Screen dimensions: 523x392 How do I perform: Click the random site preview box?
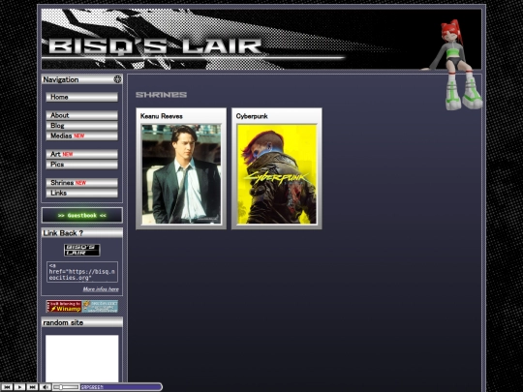click(82, 359)
